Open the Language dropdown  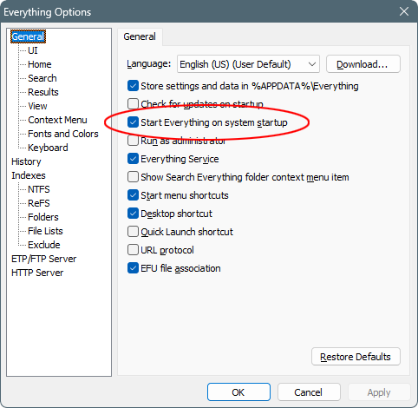point(248,64)
